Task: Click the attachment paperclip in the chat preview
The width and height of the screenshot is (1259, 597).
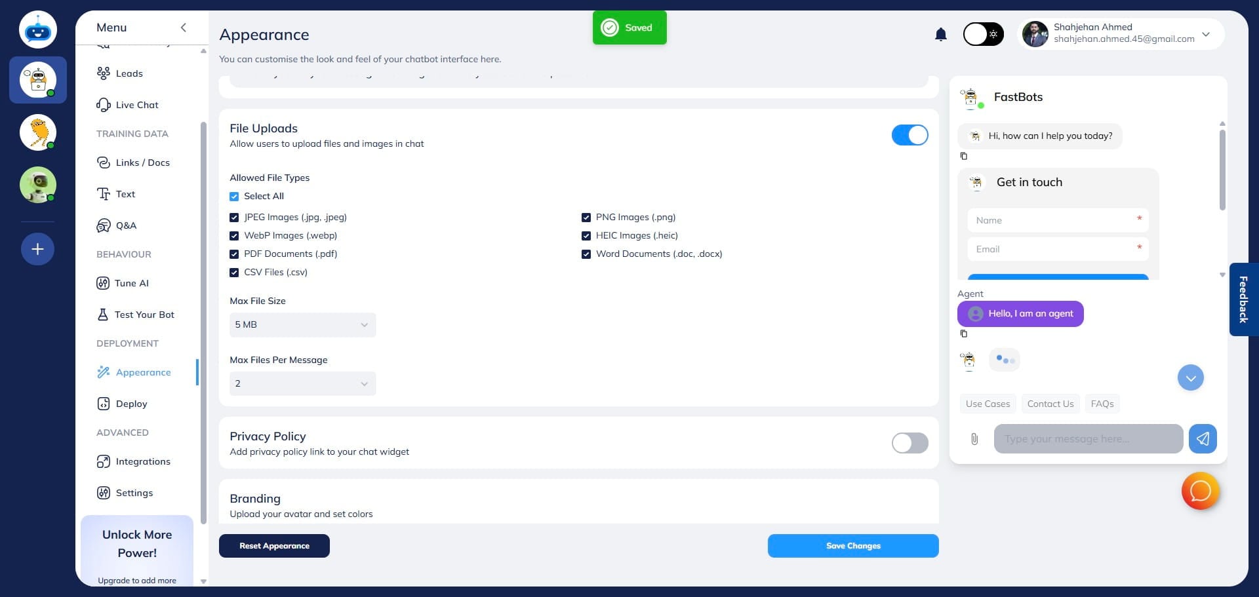Action: tap(975, 439)
